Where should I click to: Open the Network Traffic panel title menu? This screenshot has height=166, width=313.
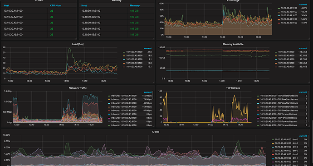tap(78, 88)
